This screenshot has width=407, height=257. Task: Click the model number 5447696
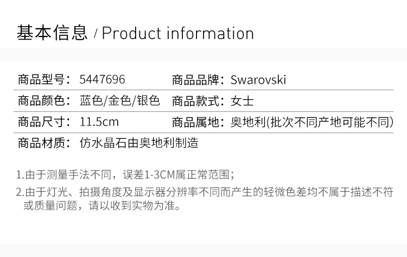point(102,80)
